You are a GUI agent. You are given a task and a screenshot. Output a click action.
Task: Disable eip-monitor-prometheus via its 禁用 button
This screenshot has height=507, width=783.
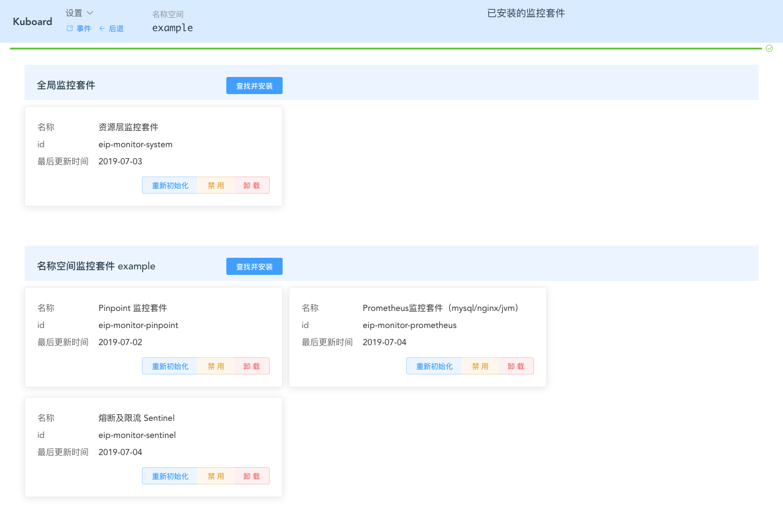tap(480, 365)
